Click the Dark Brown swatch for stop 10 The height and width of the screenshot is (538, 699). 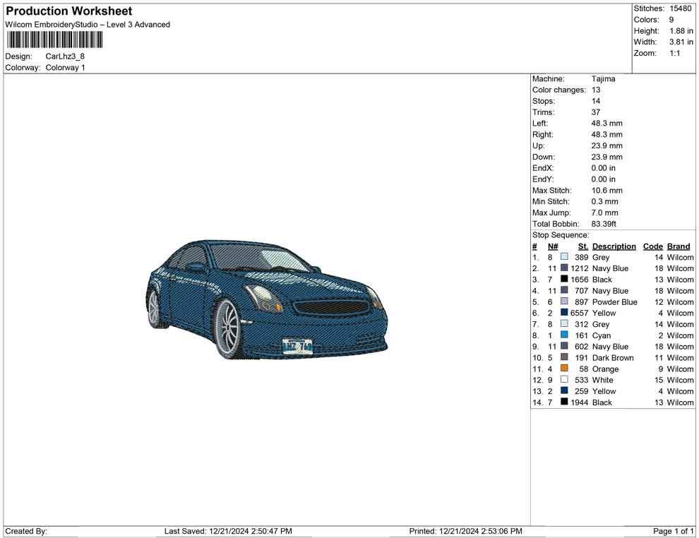coord(564,358)
